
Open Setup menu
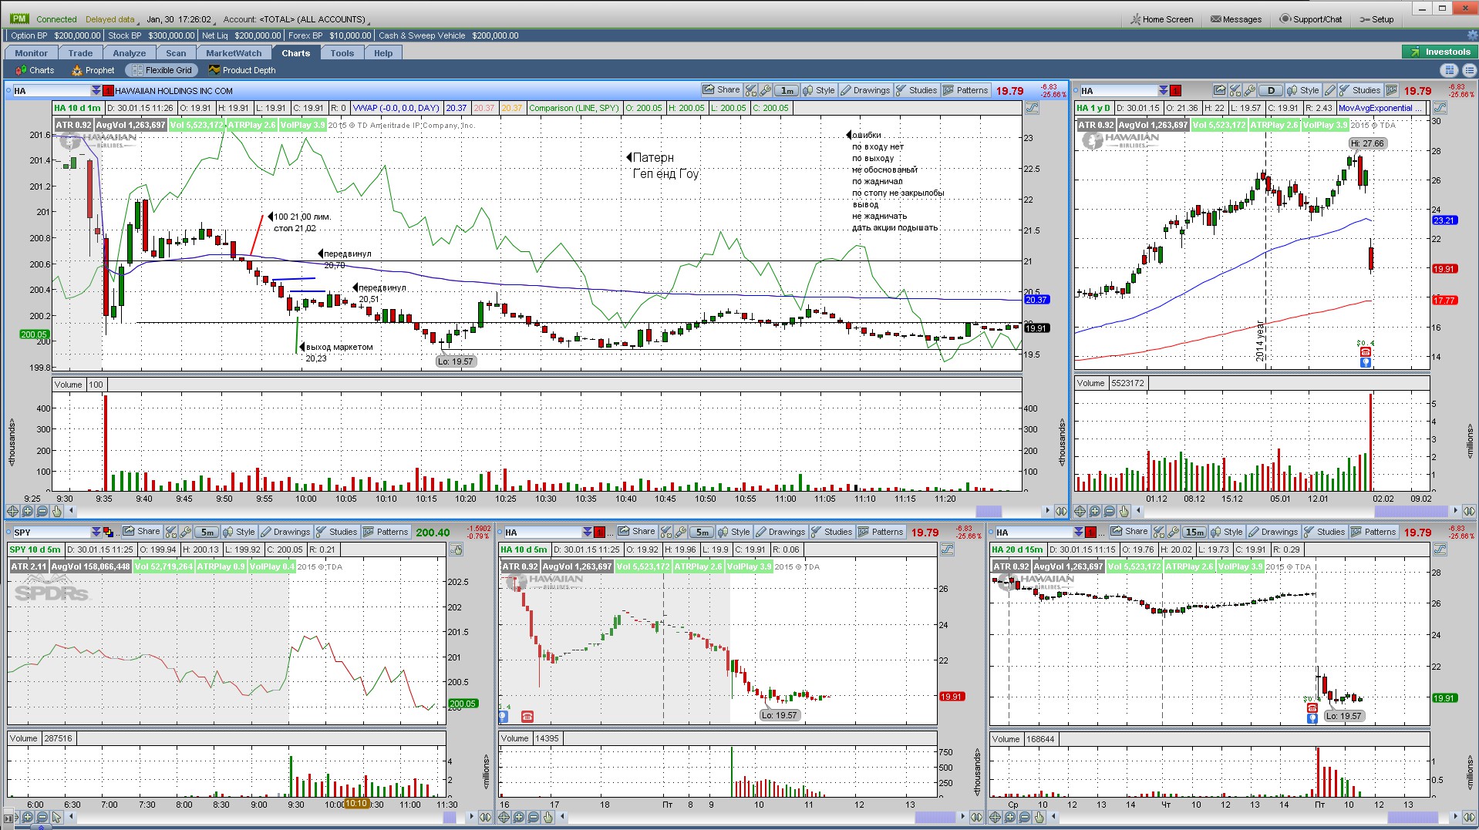pyautogui.click(x=1376, y=19)
